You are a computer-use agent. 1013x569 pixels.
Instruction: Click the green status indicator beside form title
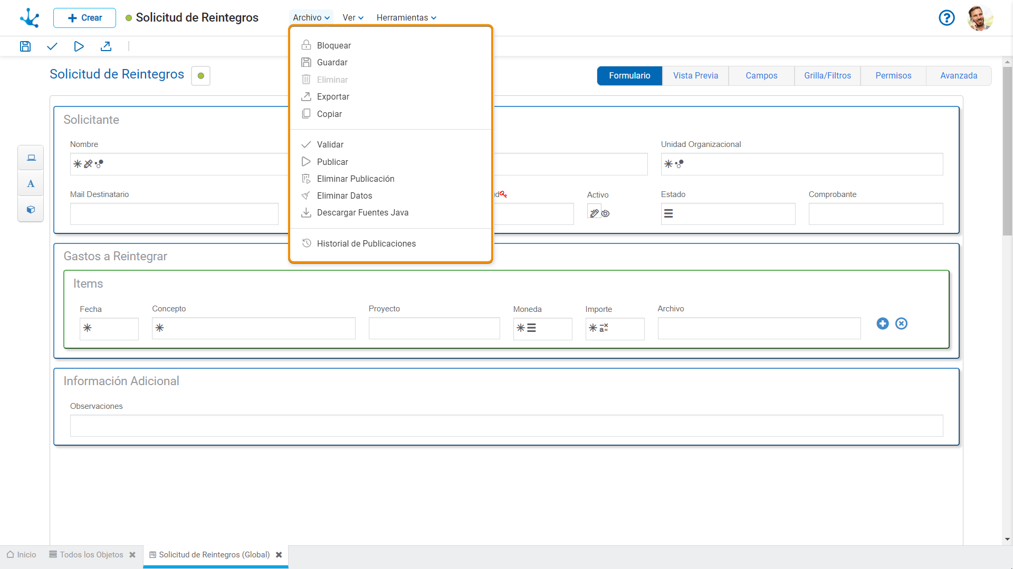(200, 76)
